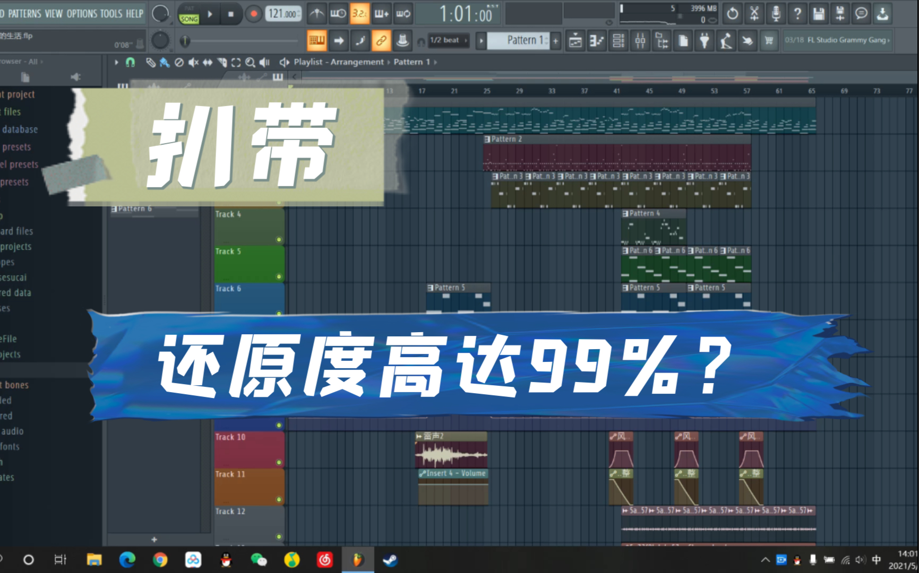This screenshot has height=573, width=919.
Task: Click the song position slider
Action: tap(241, 41)
